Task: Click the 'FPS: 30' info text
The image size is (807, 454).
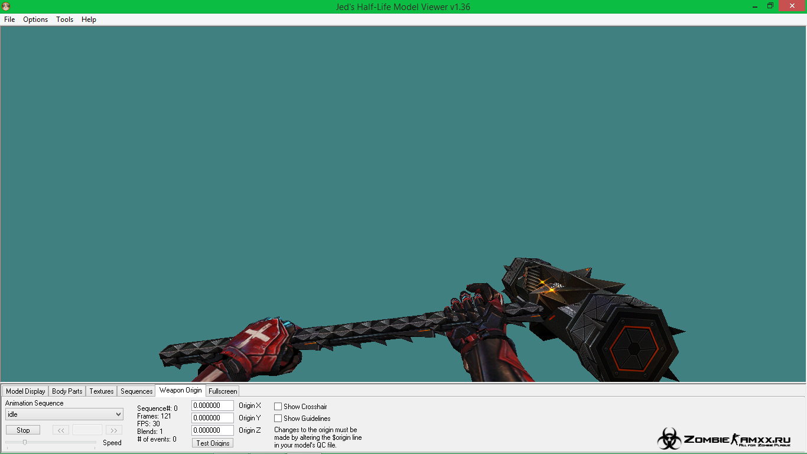Action: (148, 424)
